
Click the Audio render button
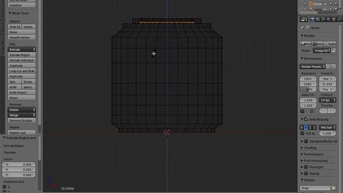coord(330,44)
